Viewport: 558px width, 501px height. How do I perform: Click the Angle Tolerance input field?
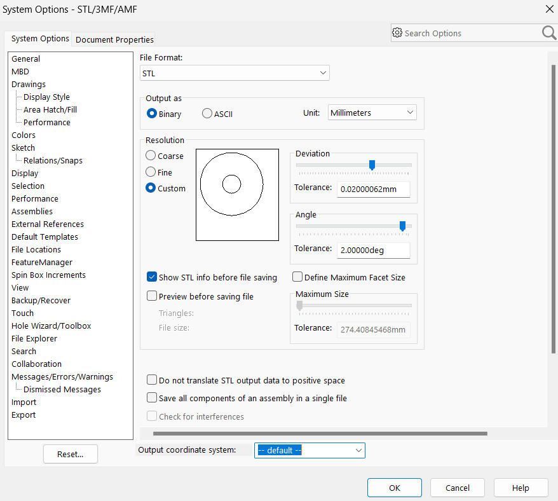373,250
